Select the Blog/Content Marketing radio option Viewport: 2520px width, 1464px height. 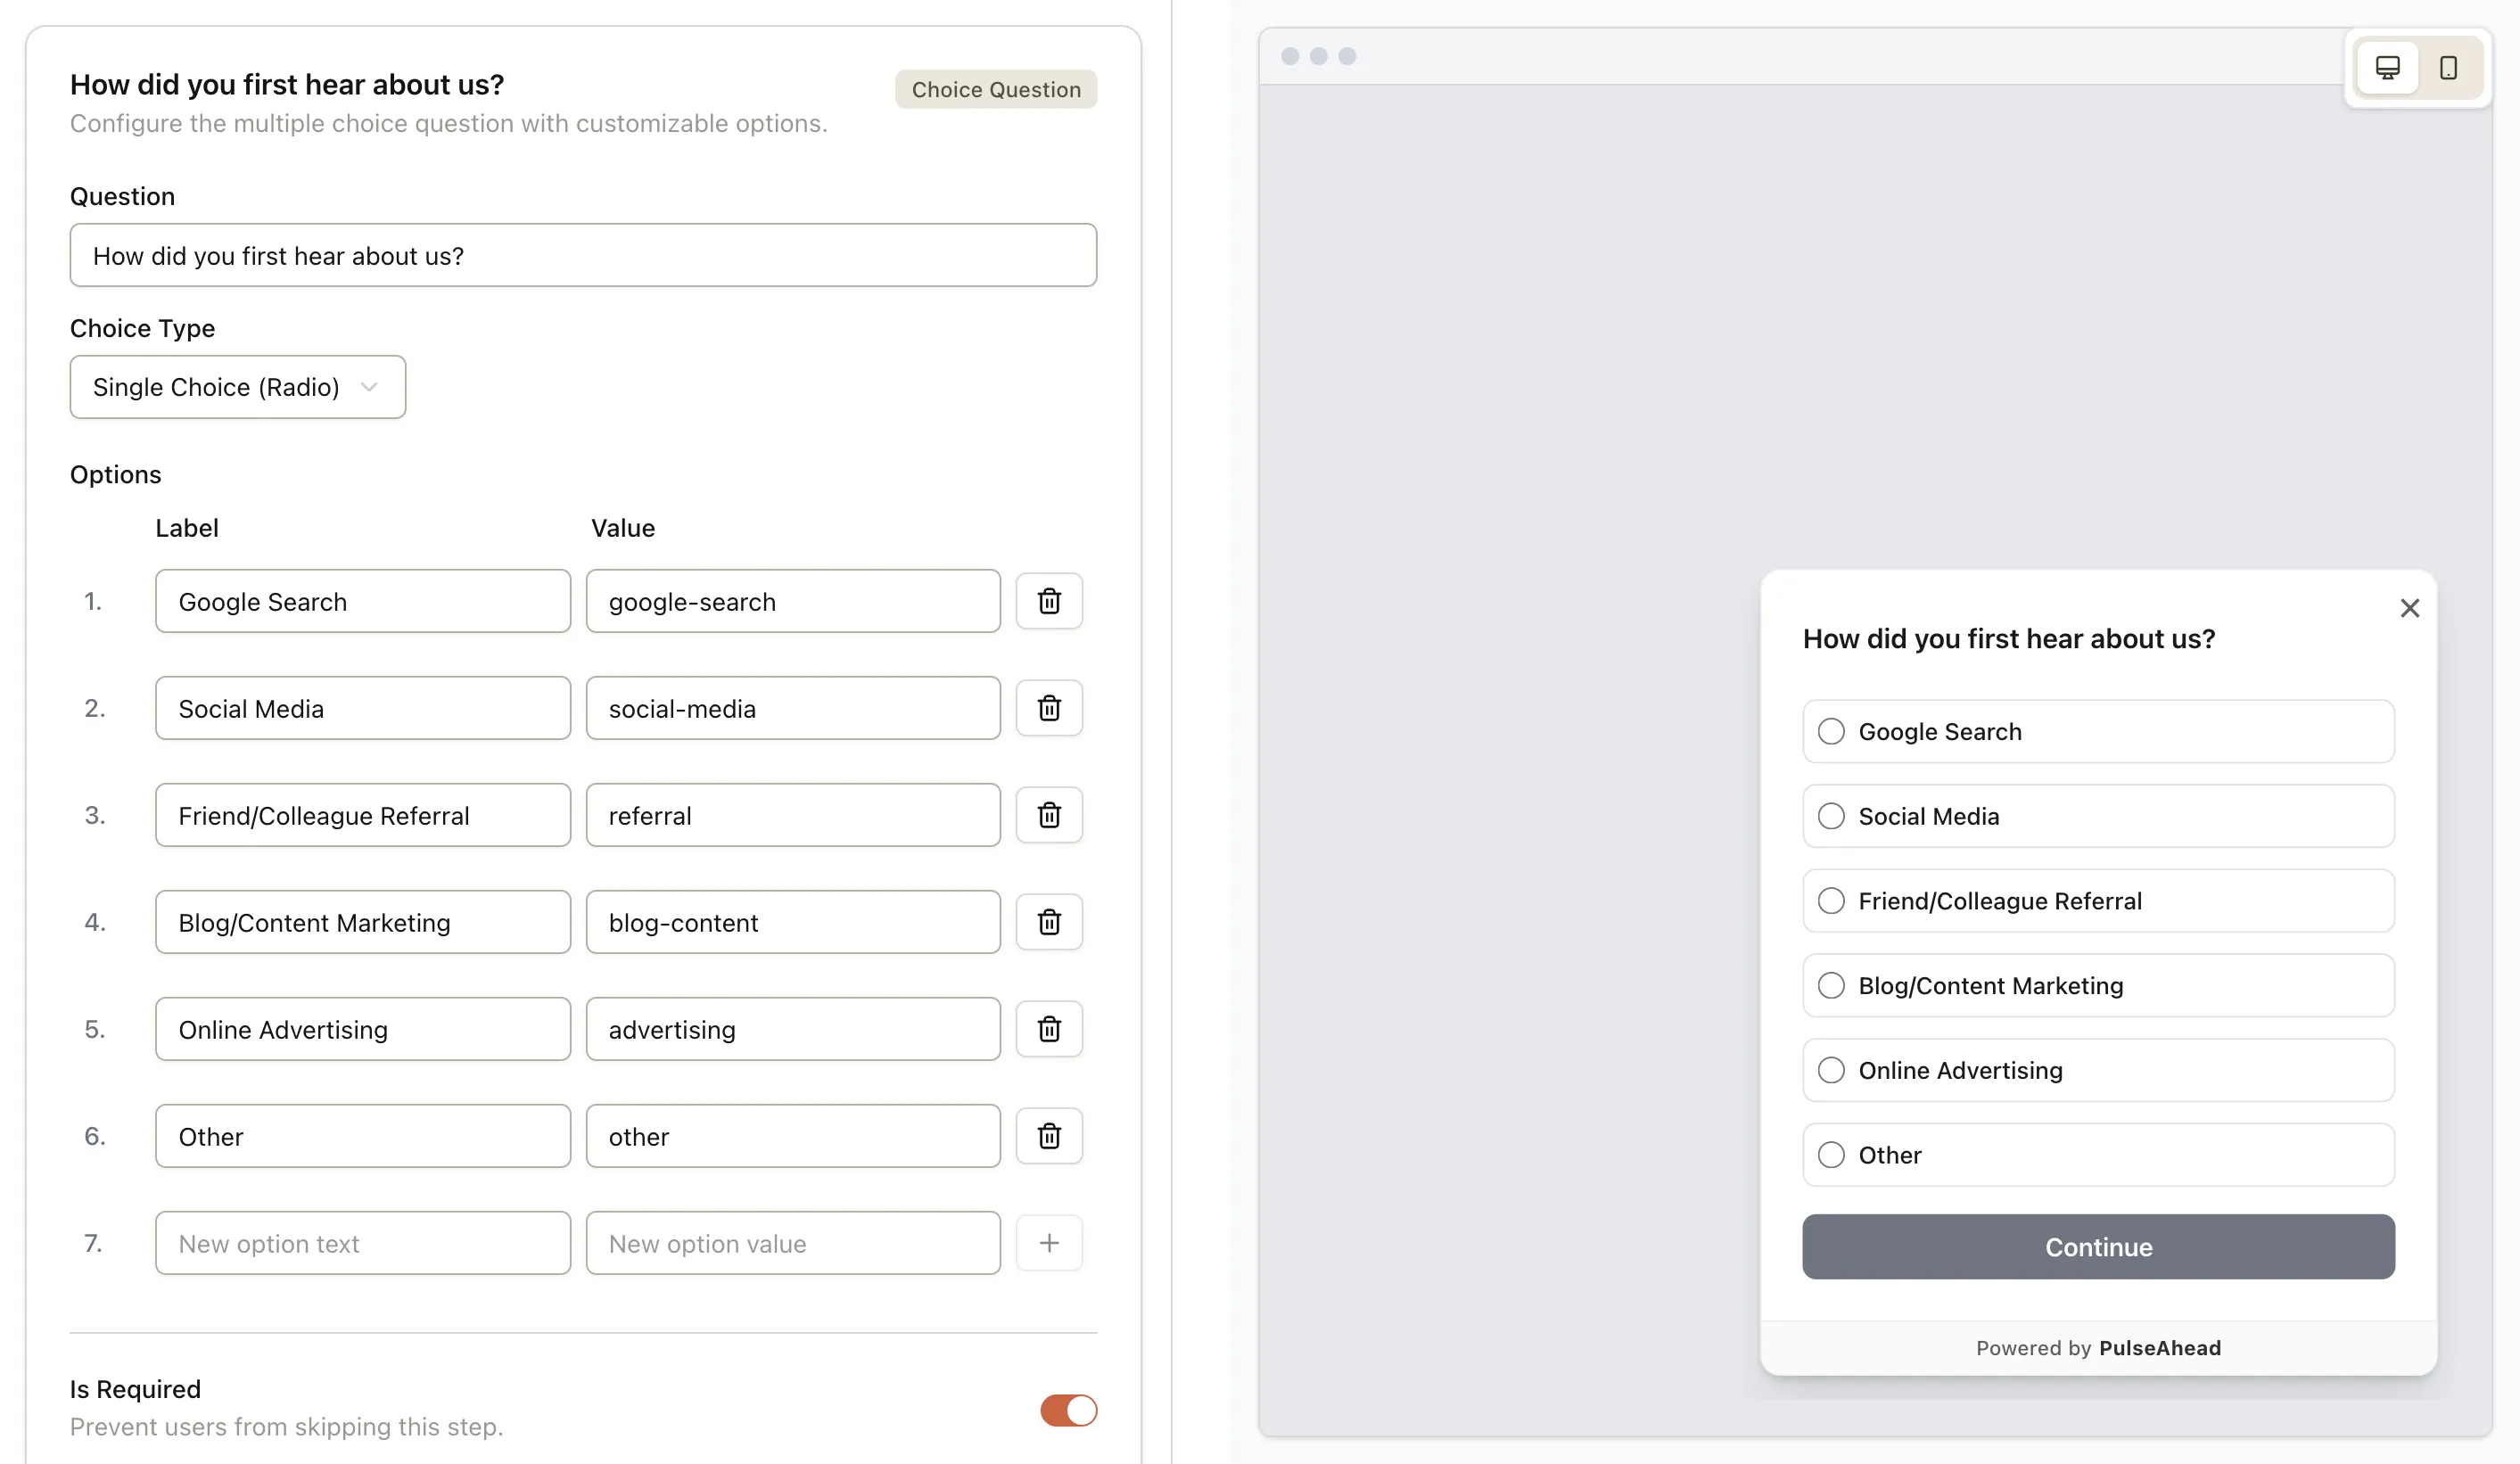[1831, 985]
